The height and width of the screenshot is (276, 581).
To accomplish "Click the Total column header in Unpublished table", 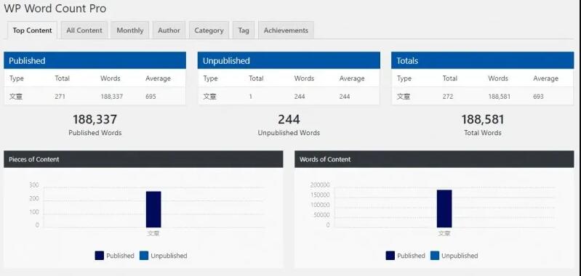I will click(256, 78).
